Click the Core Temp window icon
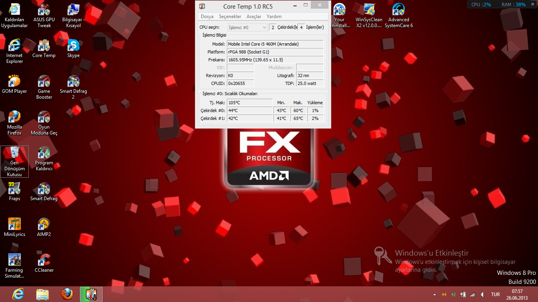This screenshot has width=538, height=302. 202,6
